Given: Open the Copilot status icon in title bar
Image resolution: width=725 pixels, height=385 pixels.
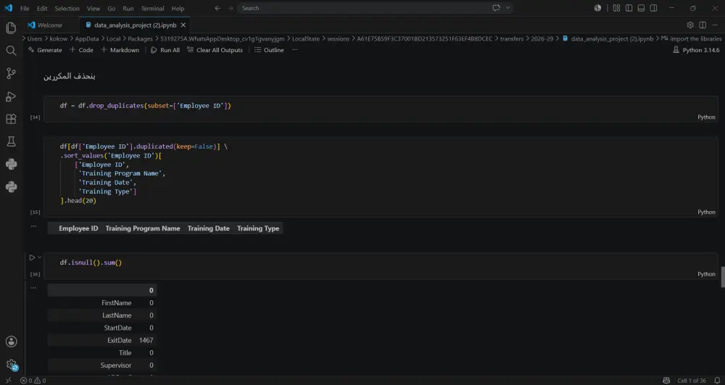Looking at the screenshot, I should pyautogui.click(x=598, y=8).
